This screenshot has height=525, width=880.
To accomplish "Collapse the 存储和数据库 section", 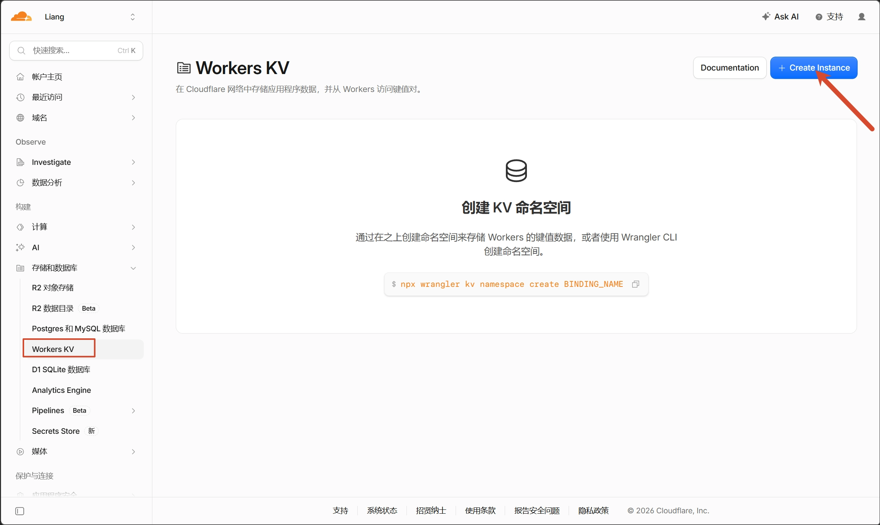I will click(133, 268).
